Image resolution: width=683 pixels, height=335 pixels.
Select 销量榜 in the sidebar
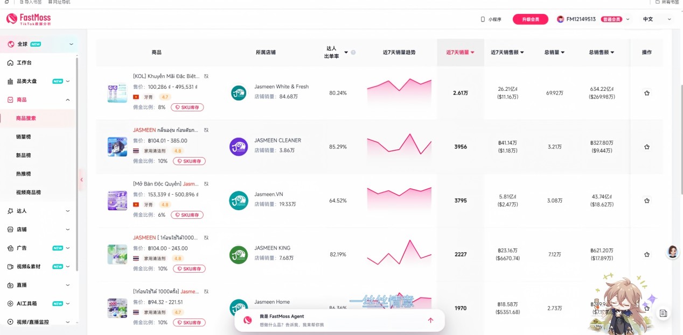click(x=23, y=137)
